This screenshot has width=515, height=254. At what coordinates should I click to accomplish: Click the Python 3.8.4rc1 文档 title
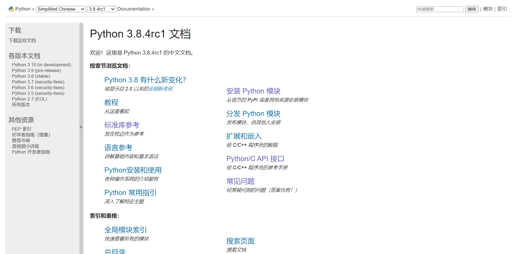tap(140, 34)
